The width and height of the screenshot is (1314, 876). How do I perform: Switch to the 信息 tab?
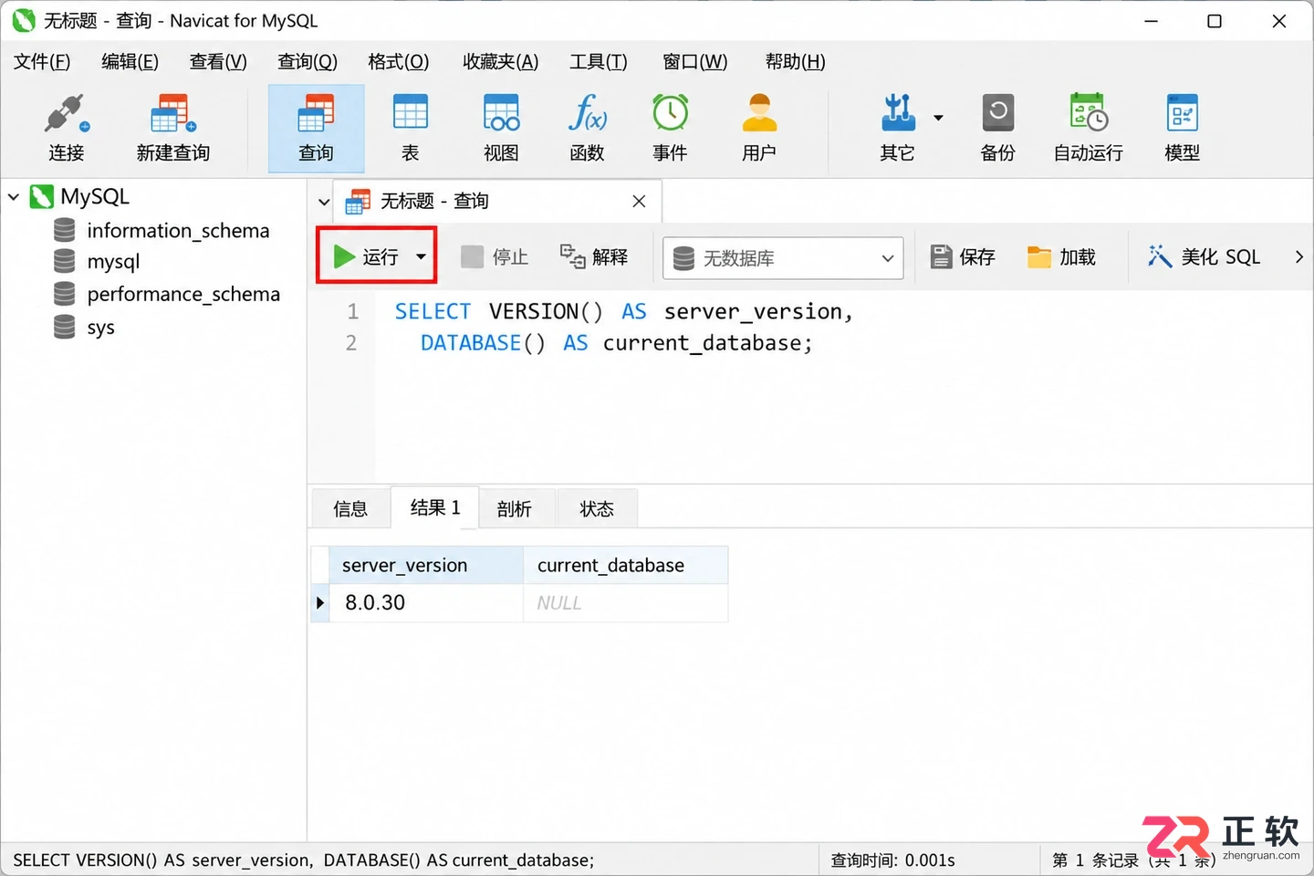point(350,509)
